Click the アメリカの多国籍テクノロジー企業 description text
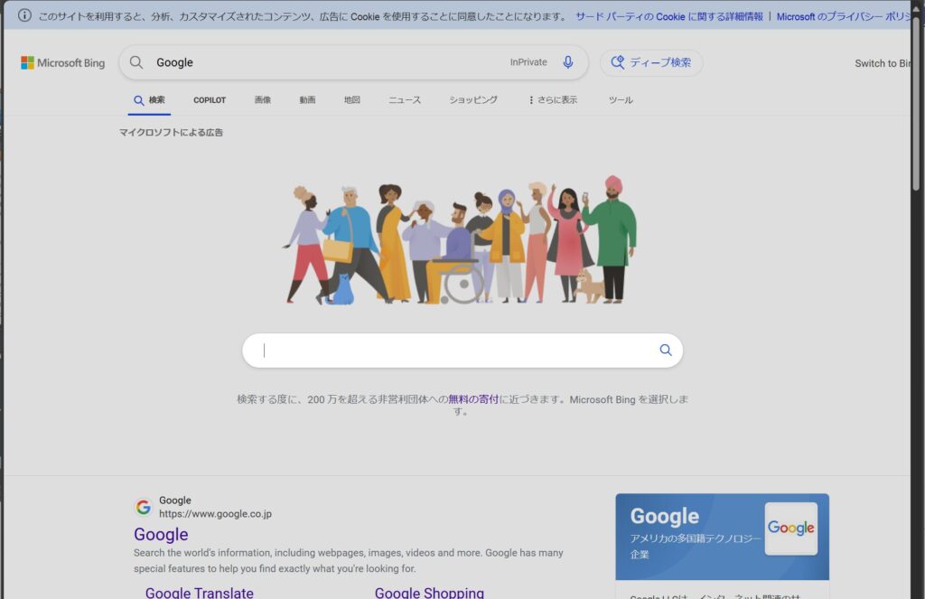This screenshot has height=599, width=925. [x=695, y=546]
